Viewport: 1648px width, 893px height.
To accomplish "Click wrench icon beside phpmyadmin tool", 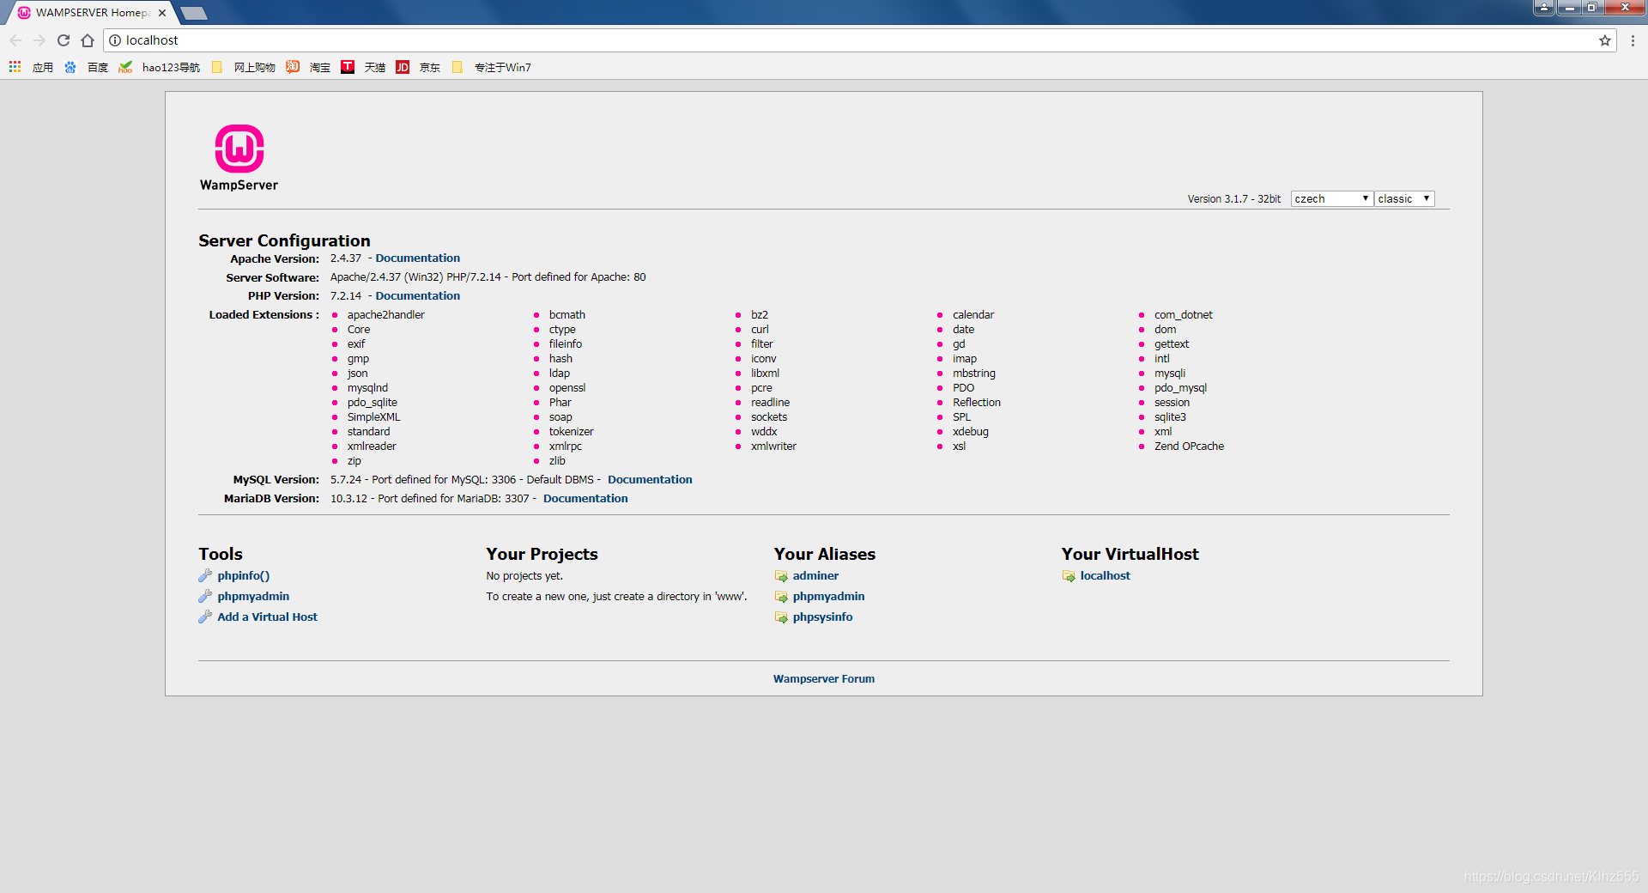I will pyautogui.click(x=205, y=596).
